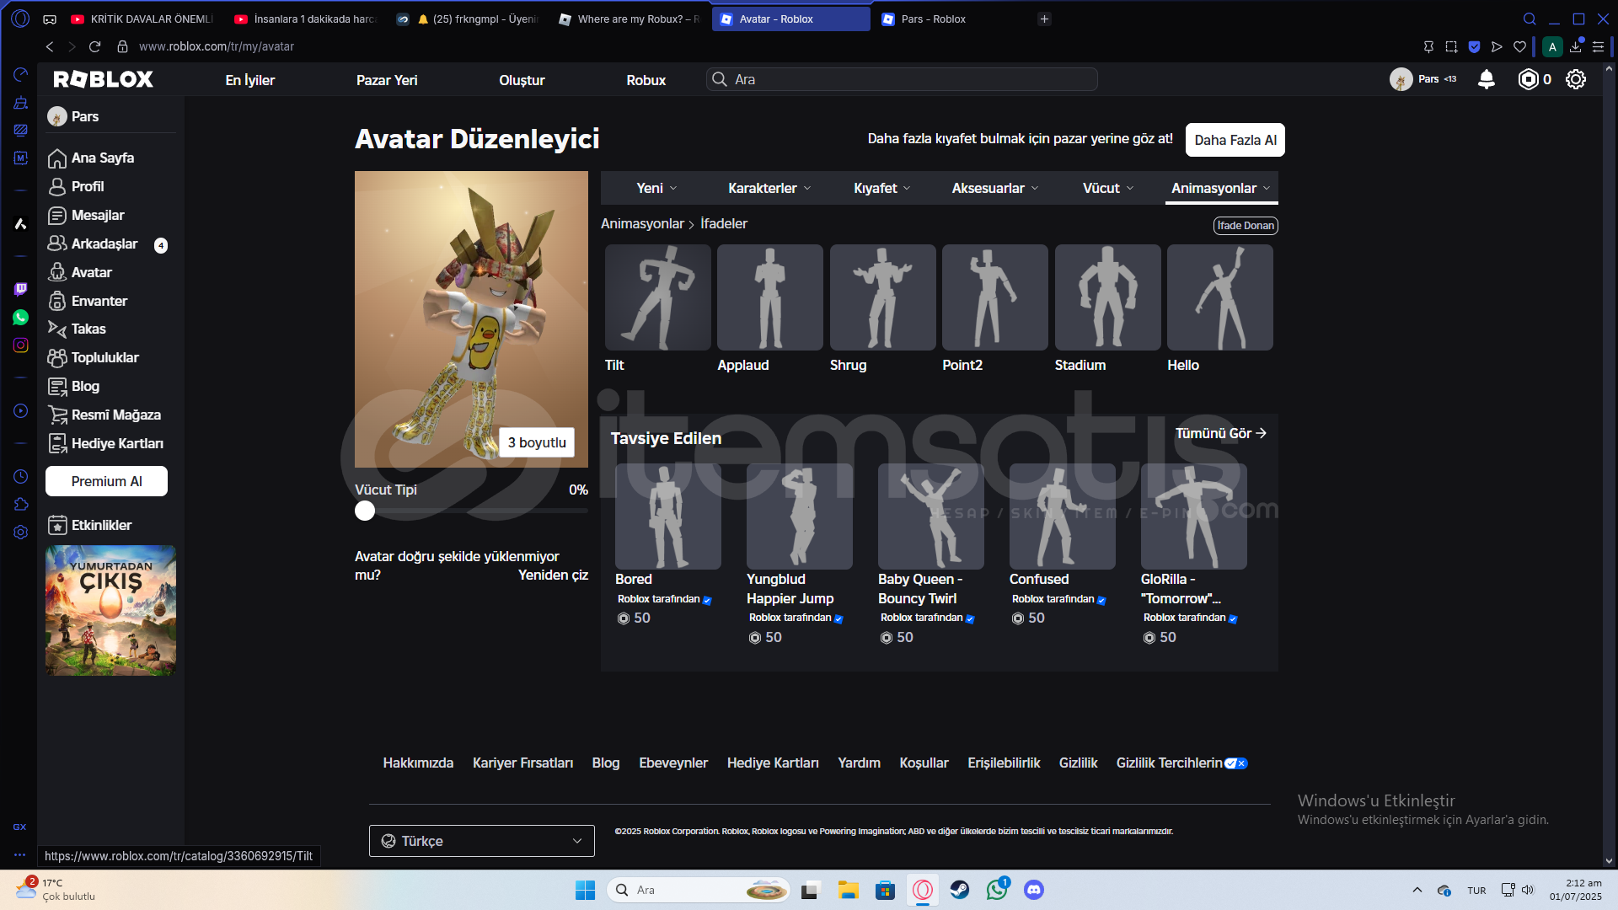This screenshot has width=1618, height=910.
Task: Open Twitch in Opera sidebar
Action: coord(21,289)
